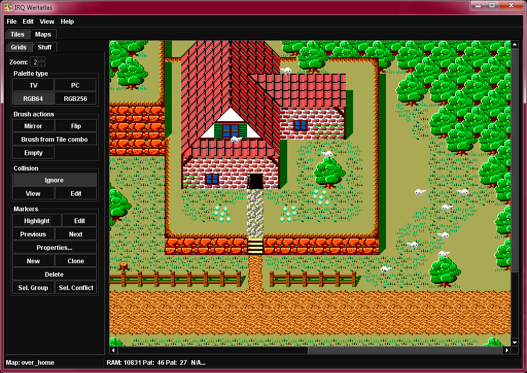This screenshot has height=373, width=527.
Task: Click the vertical scrollbar down arrow
Action: coord(515,343)
